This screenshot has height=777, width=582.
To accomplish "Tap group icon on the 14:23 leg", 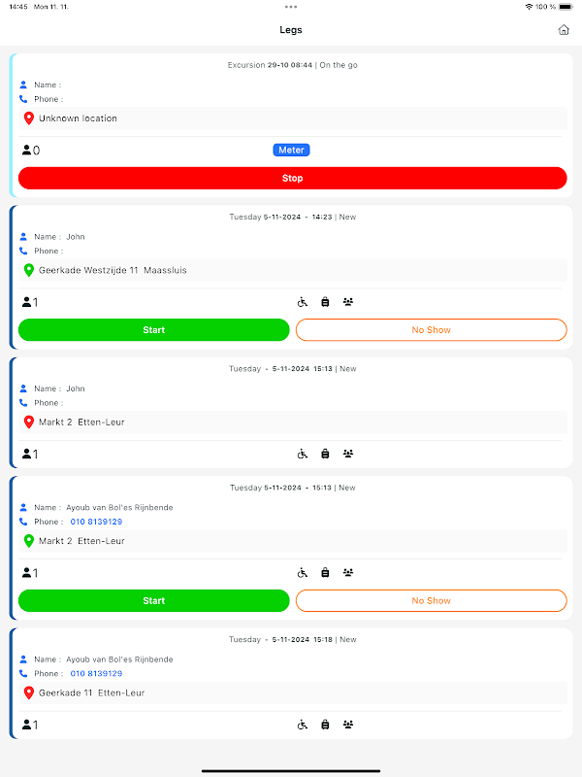I will pyautogui.click(x=348, y=302).
